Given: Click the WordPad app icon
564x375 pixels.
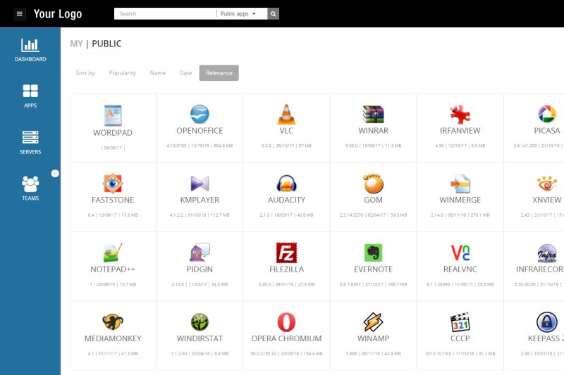Looking at the screenshot, I should click(113, 115).
